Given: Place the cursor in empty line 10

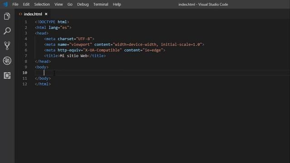Looking at the screenshot, I should point(162,73).
